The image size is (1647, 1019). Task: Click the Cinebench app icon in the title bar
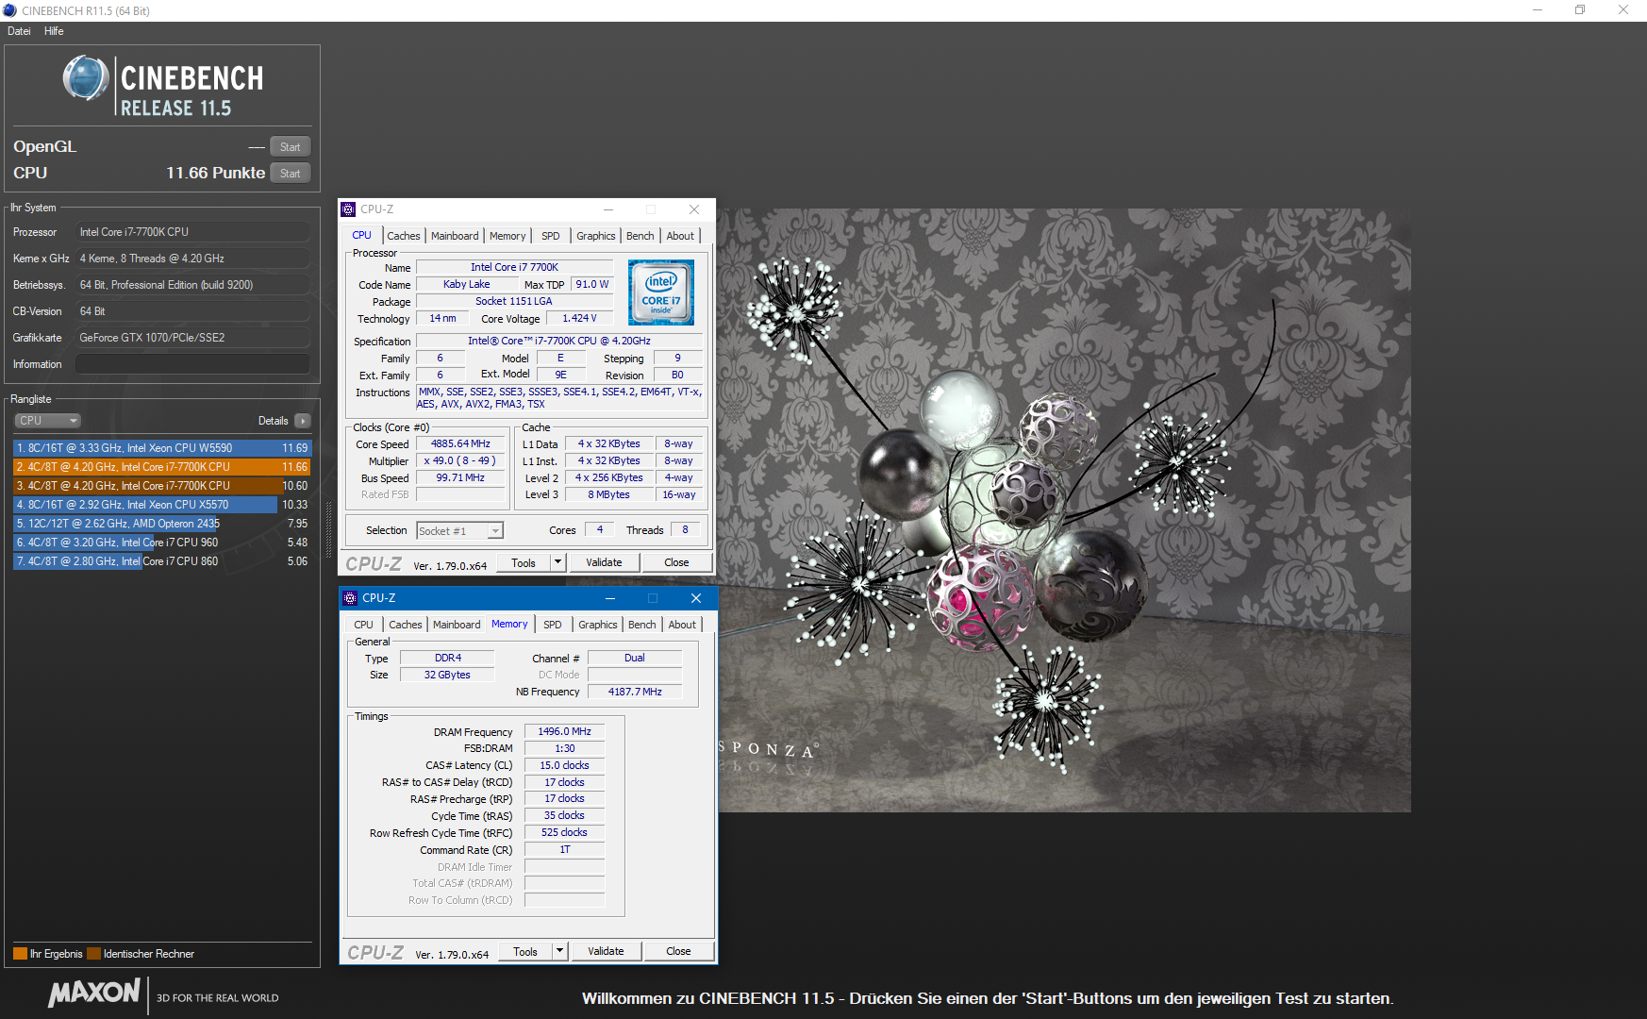(x=10, y=10)
